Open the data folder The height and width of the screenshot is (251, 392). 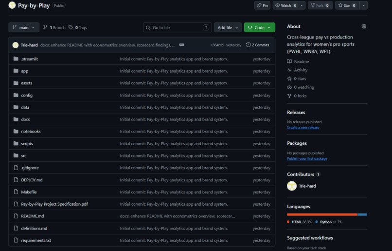tap(25, 107)
